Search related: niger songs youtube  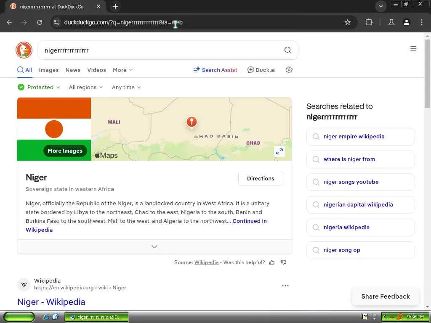(x=360, y=182)
